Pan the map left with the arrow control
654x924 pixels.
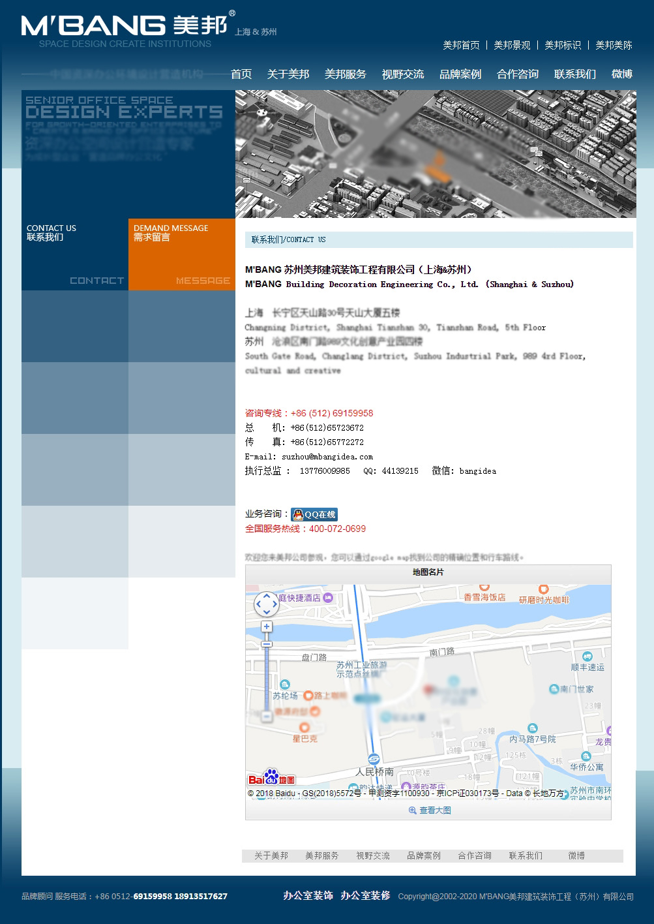point(258,604)
